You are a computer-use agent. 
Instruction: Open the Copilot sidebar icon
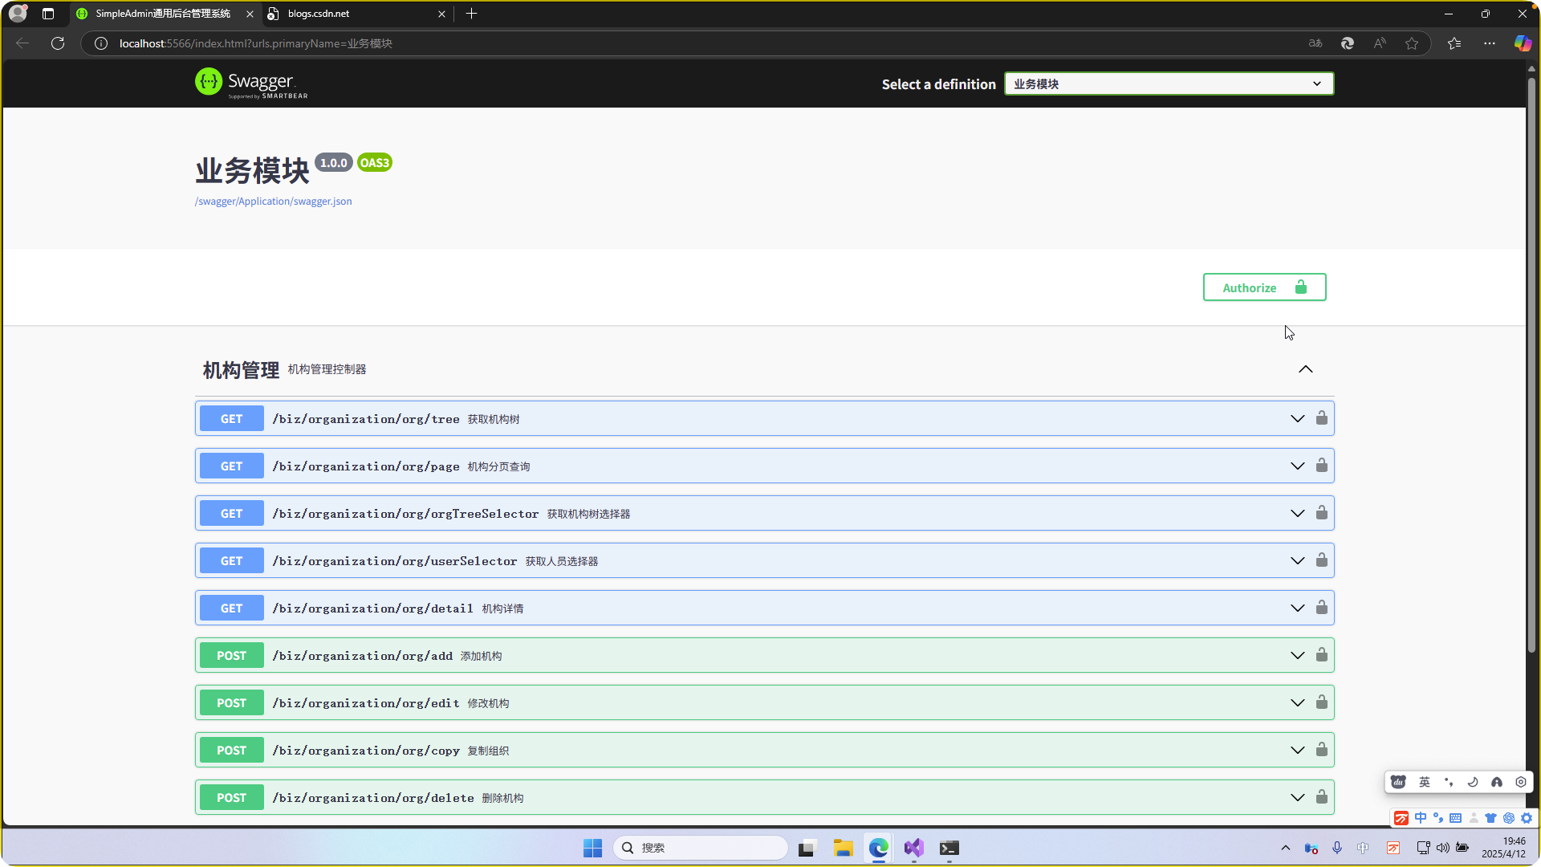(1522, 43)
